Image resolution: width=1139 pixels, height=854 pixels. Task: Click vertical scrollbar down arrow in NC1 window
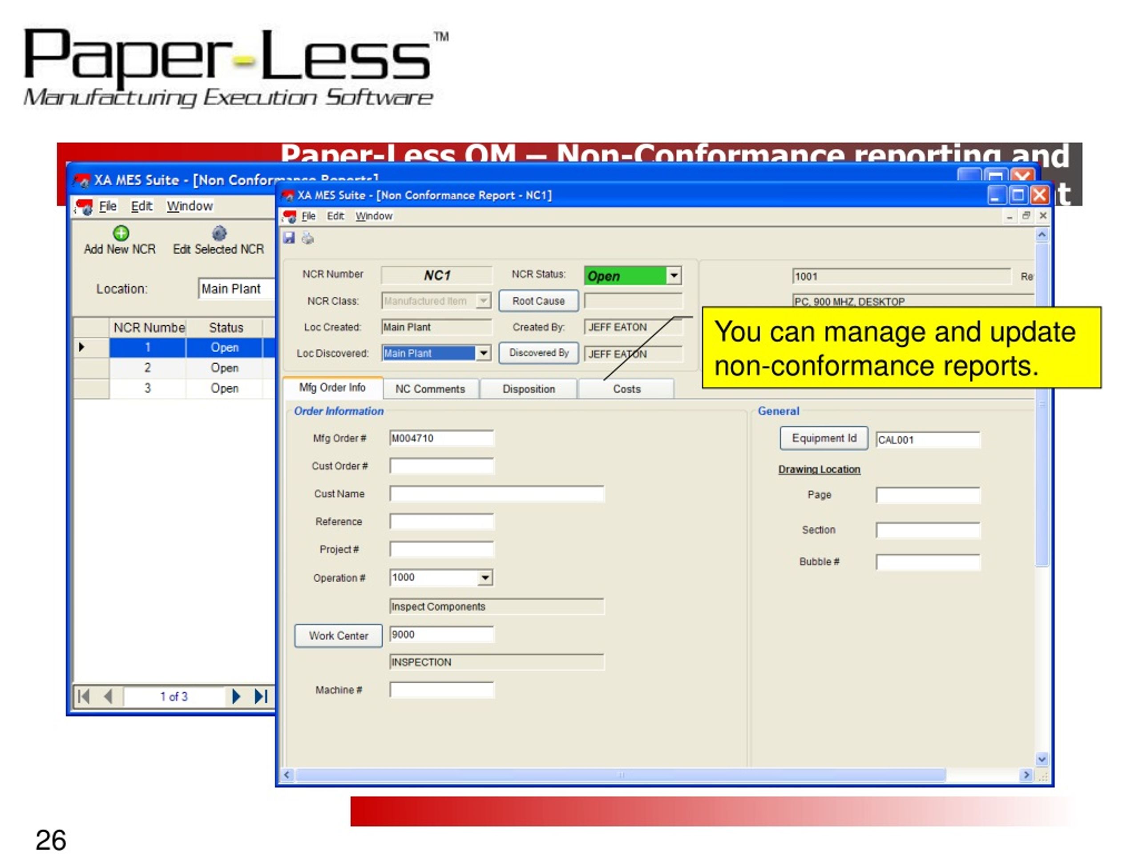(1042, 759)
